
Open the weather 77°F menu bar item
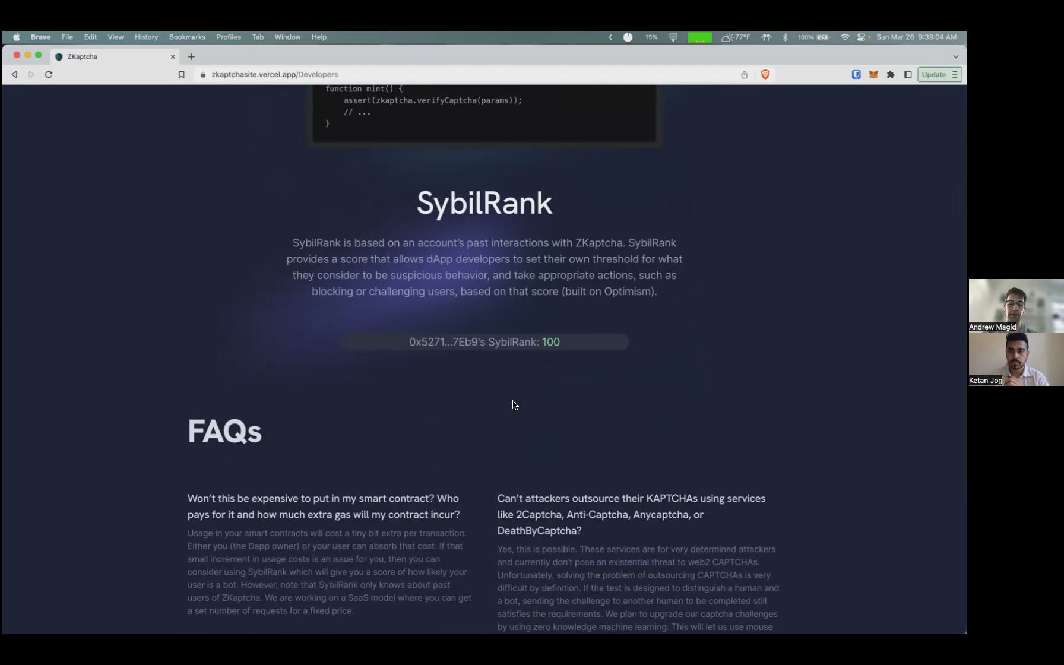[736, 37]
